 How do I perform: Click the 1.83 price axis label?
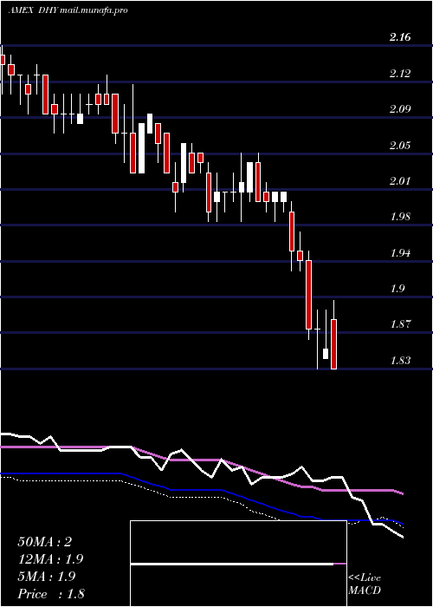point(400,361)
